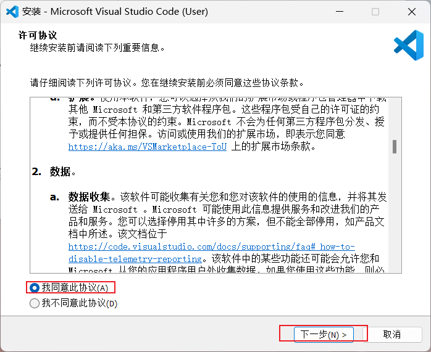The height and width of the screenshot is (352, 431).
Task: Click the "许可协议" heading text
Action: coord(38,35)
